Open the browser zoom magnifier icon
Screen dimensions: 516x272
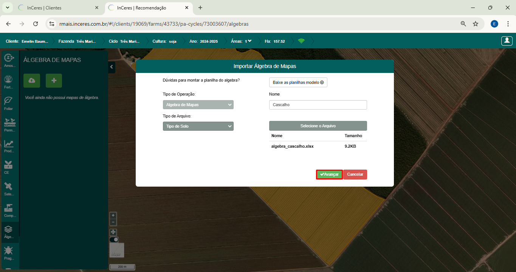[463, 24]
